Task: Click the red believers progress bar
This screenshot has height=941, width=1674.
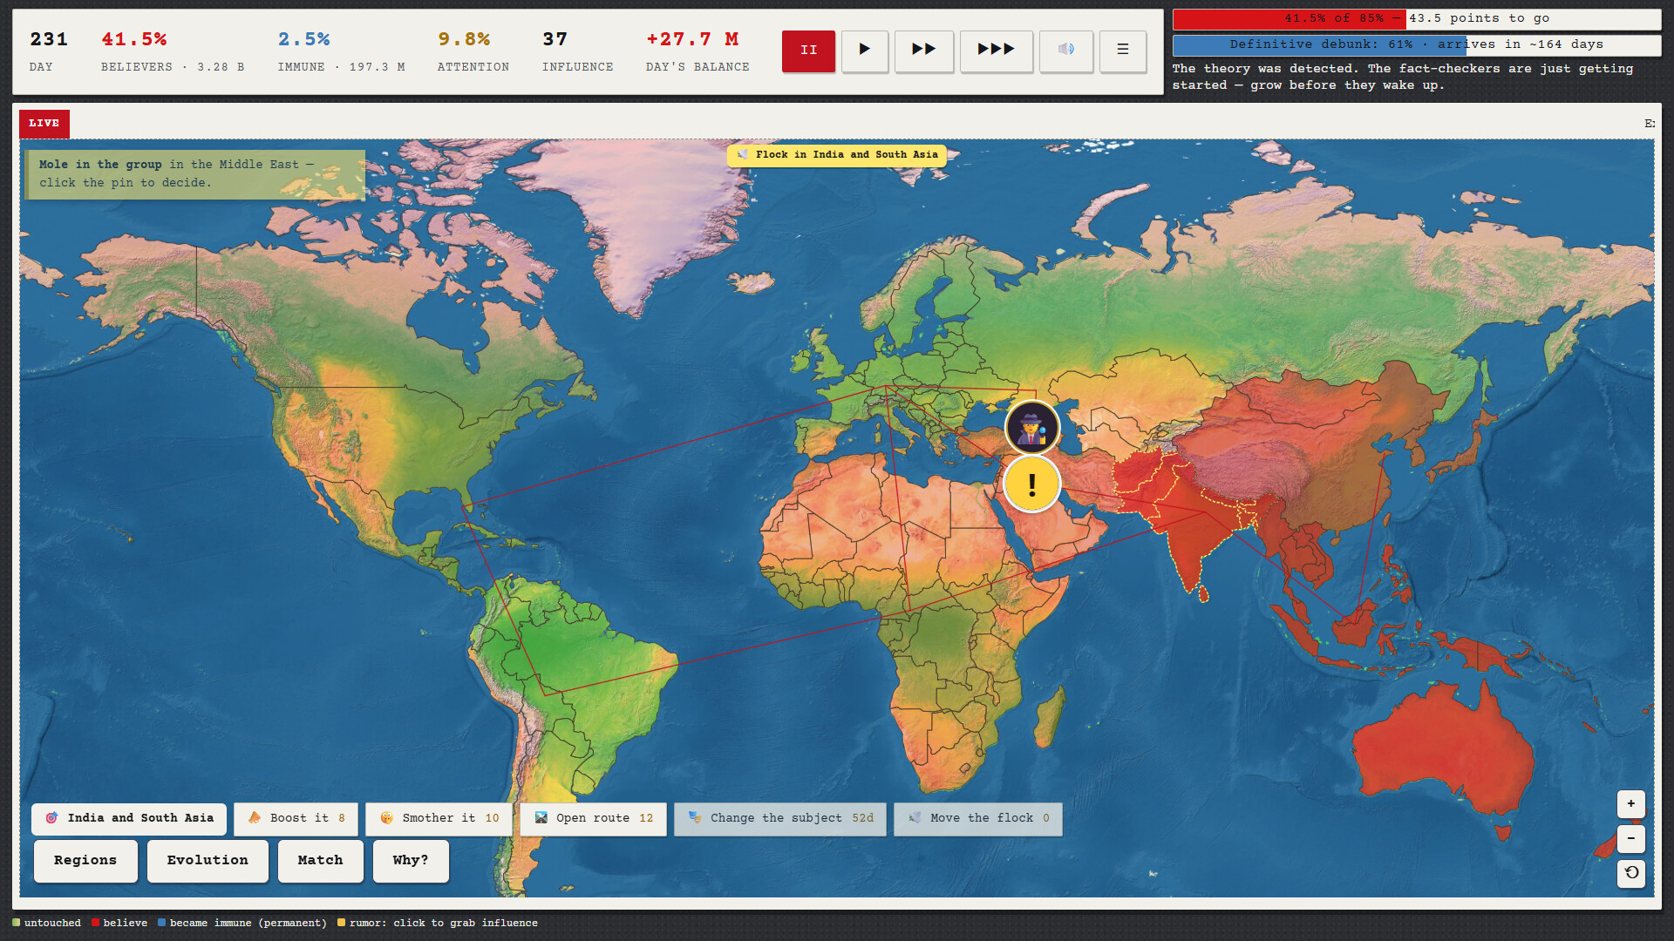Action: (1417, 19)
